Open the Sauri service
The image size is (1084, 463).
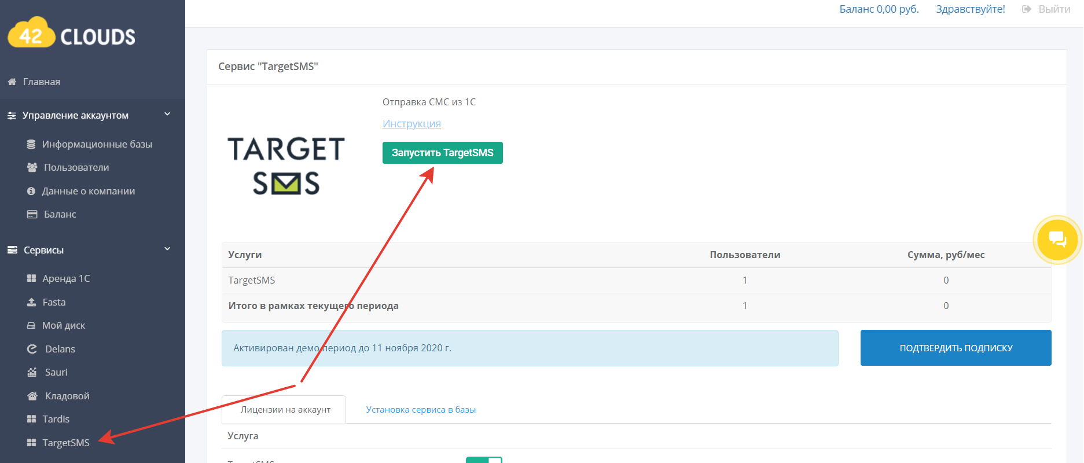56,372
